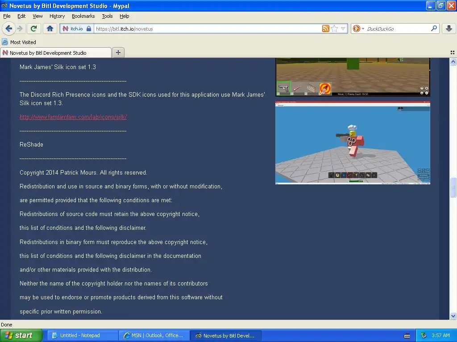Open DuckDuckGo search engine selector

(x=358, y=28)
